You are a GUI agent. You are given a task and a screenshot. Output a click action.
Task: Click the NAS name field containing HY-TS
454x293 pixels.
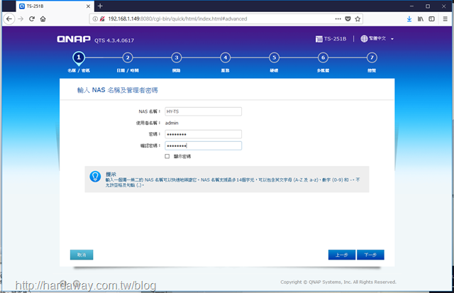tap(204, 111)
